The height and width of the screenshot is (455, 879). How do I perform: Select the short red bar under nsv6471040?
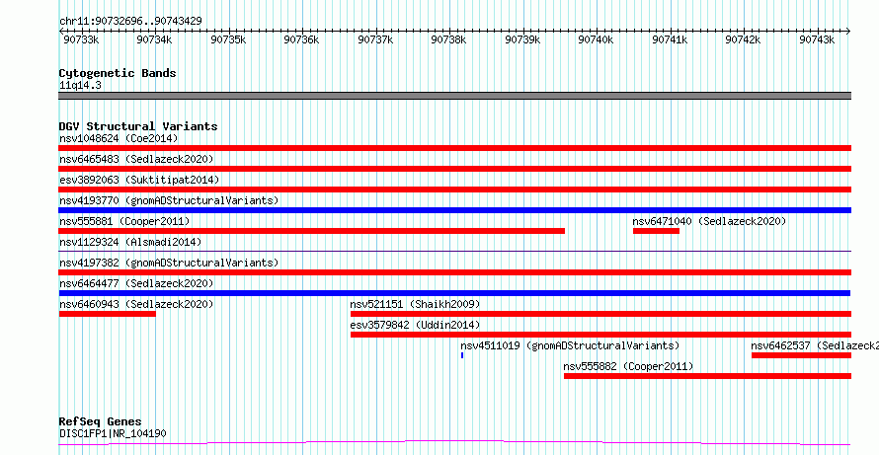(x=656, y=231)
